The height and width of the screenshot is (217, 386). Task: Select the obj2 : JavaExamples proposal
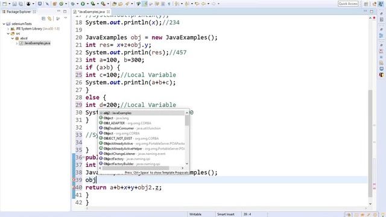(142, 113)
